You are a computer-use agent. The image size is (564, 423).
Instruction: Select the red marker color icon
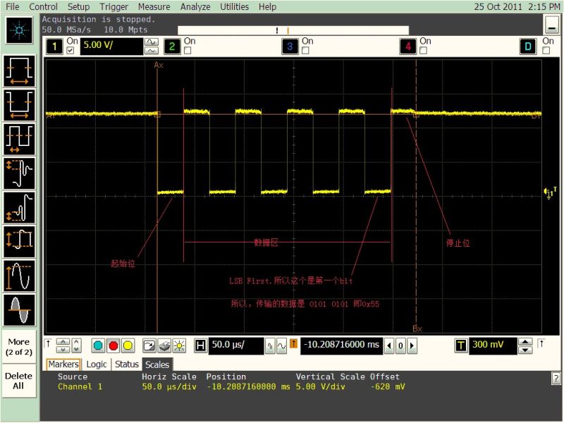pyautogui.click(x=114, y=345)
